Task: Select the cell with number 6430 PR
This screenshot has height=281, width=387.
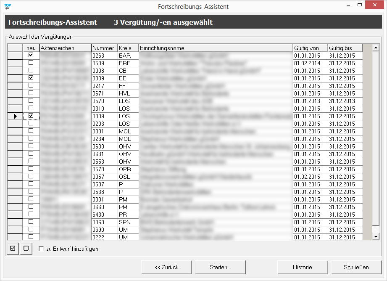Action: (x=104, y=215)
